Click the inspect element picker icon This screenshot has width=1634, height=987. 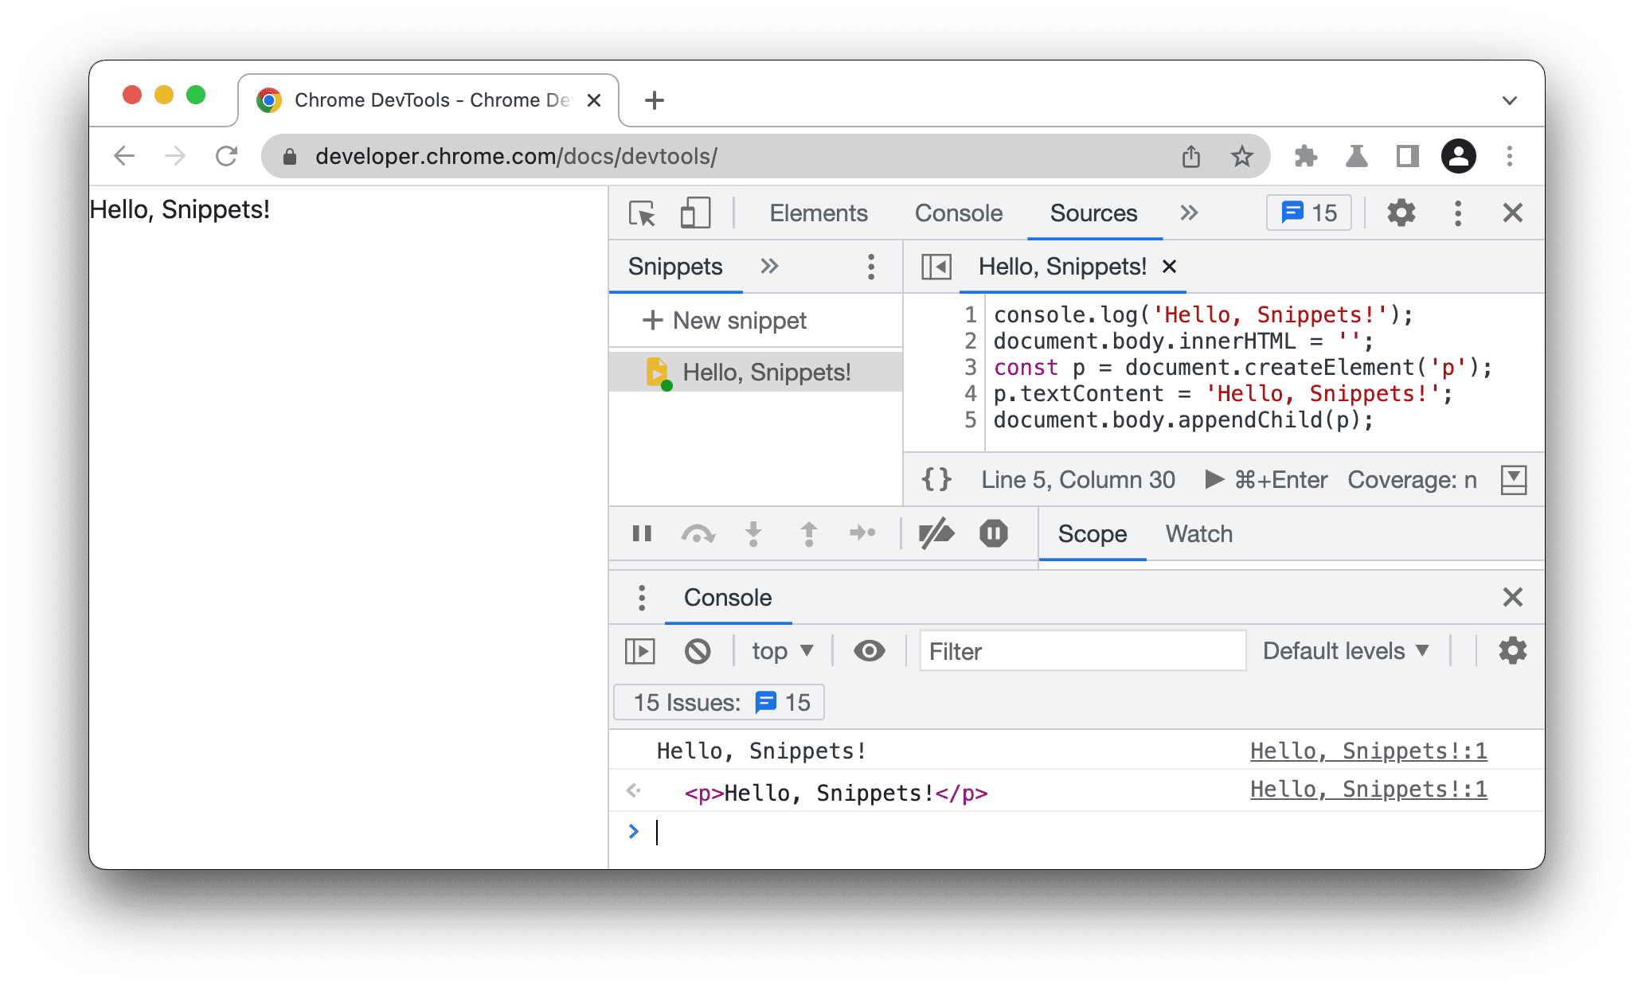[x=639, y=213]
